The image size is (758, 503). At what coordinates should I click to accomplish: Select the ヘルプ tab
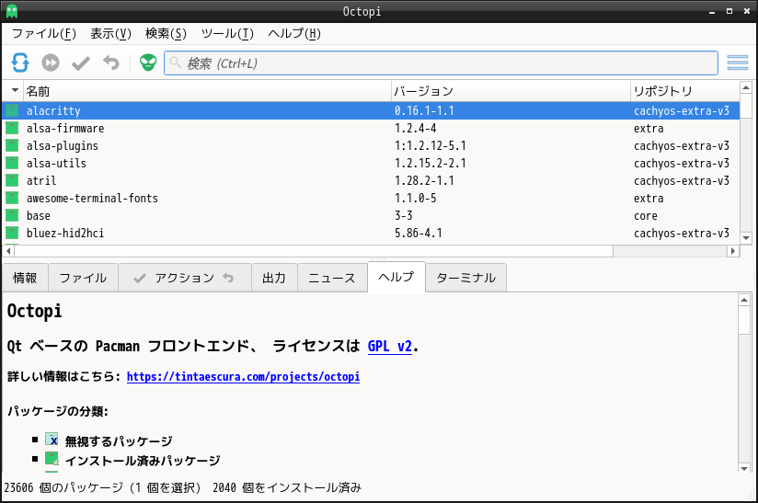coord(396,277)
